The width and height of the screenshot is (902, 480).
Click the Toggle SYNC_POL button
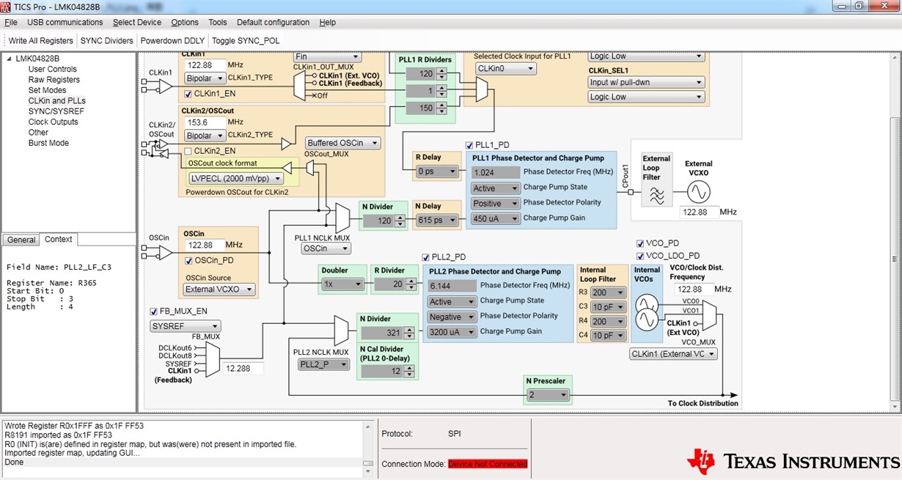click(x=246, y=40)
